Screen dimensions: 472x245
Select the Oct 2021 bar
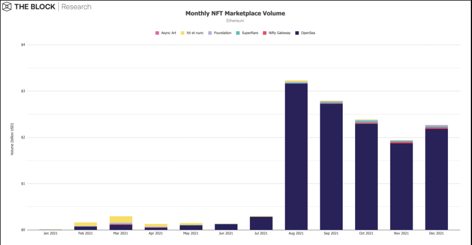coord(366,174)
